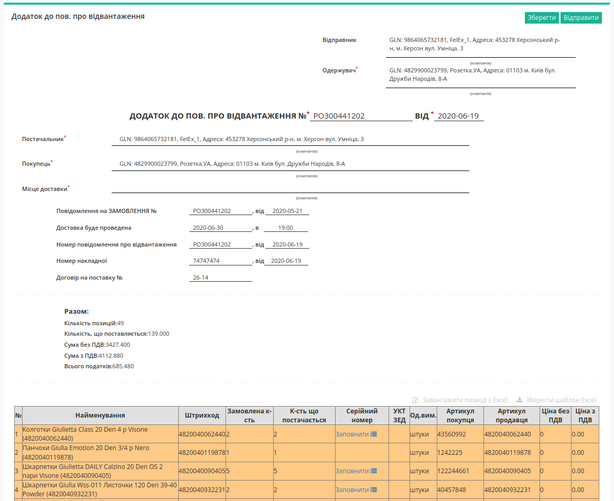Edit the Номер накладної field 74747474
Screen dimensions: 614x501
click(x=220, y=261)
